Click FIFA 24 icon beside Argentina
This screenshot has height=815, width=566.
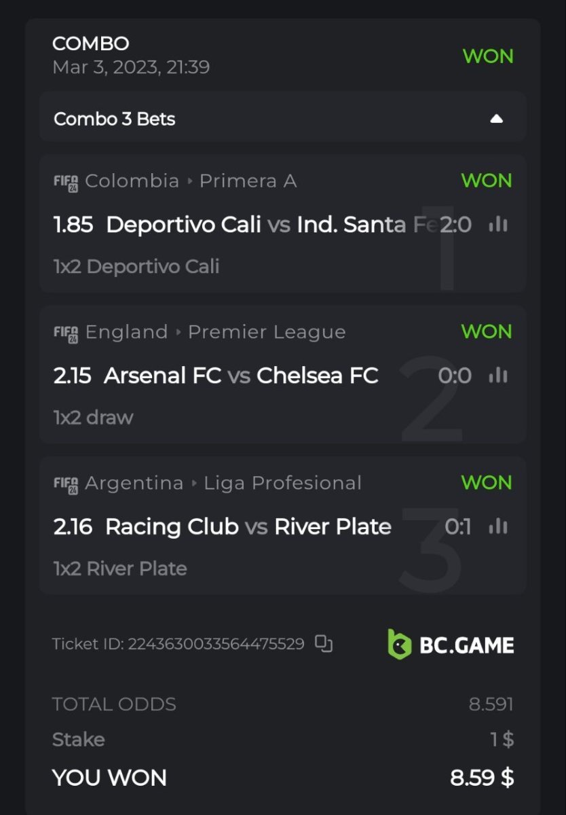click(x=66, y=484)
